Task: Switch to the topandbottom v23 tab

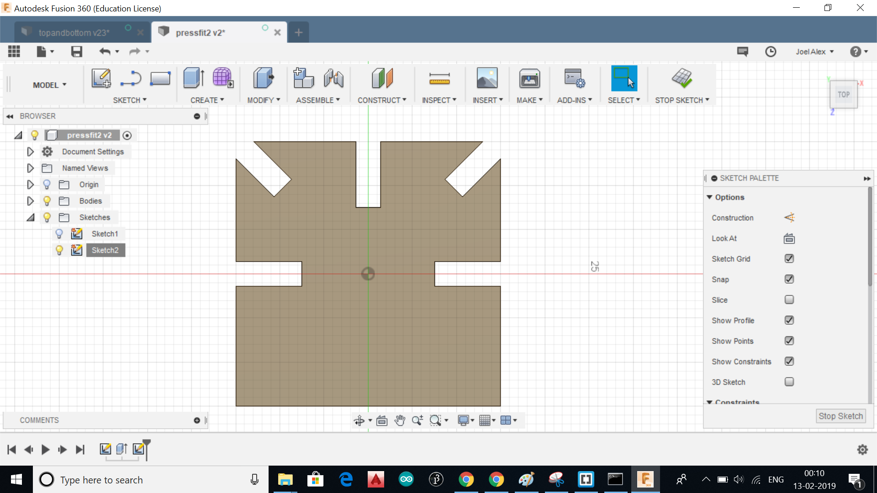Action: point(74,32)
